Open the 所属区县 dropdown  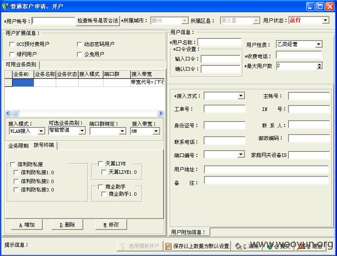[256, 21]
